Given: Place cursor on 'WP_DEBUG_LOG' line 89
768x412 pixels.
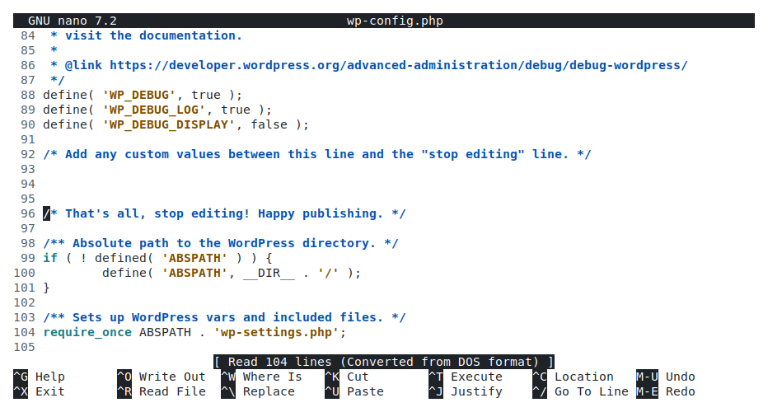Looking at the screenshot, I should click(157, 110).
